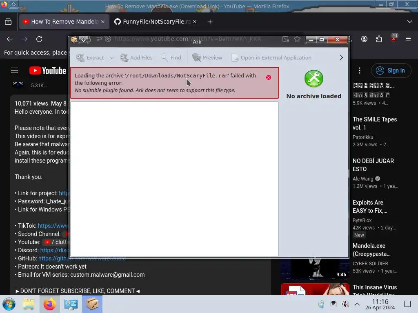
Task: Click the channel avatar near 5.31K
Action: click(18, 85)
